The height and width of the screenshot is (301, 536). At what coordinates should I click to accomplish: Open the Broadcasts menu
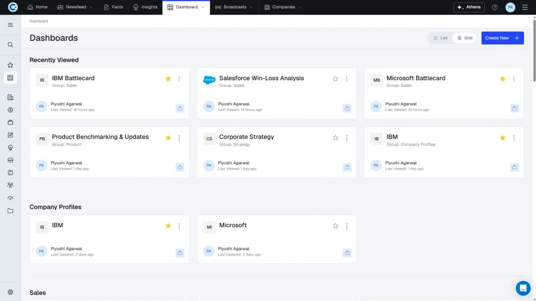(234, 7)
